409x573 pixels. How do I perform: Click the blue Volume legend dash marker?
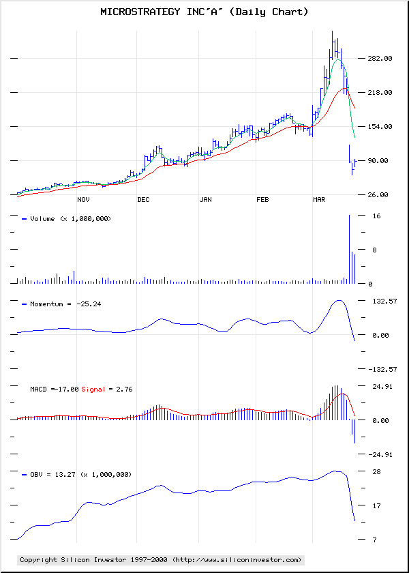coord(25,219)
